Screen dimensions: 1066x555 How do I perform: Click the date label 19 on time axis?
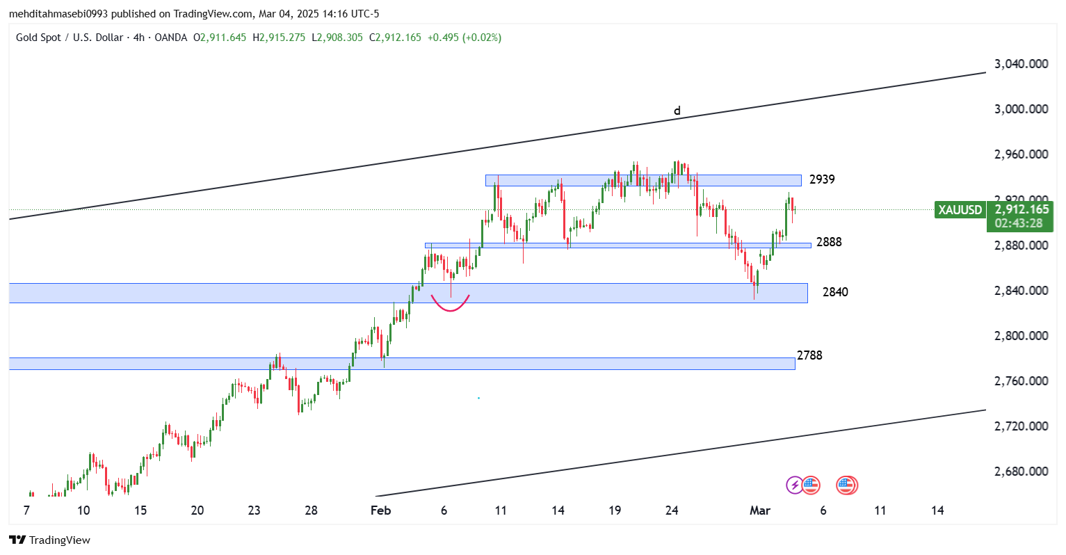tap(615, 510)
